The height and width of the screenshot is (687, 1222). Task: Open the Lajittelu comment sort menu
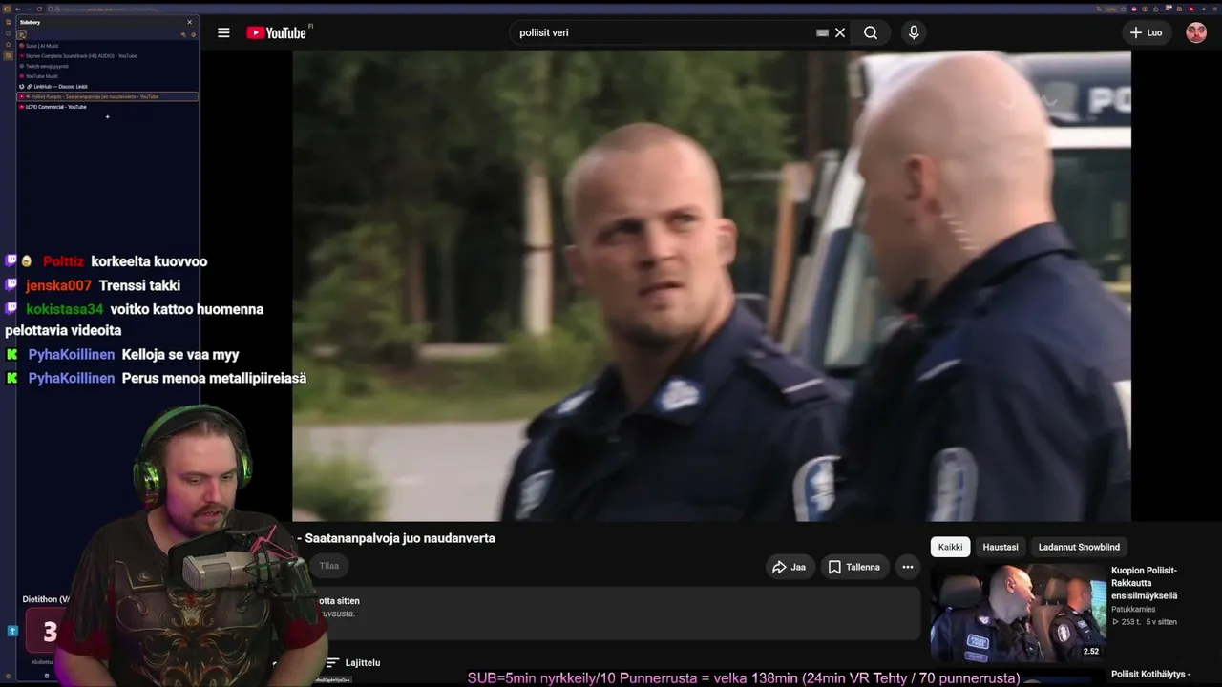click(x=352, y=662)
